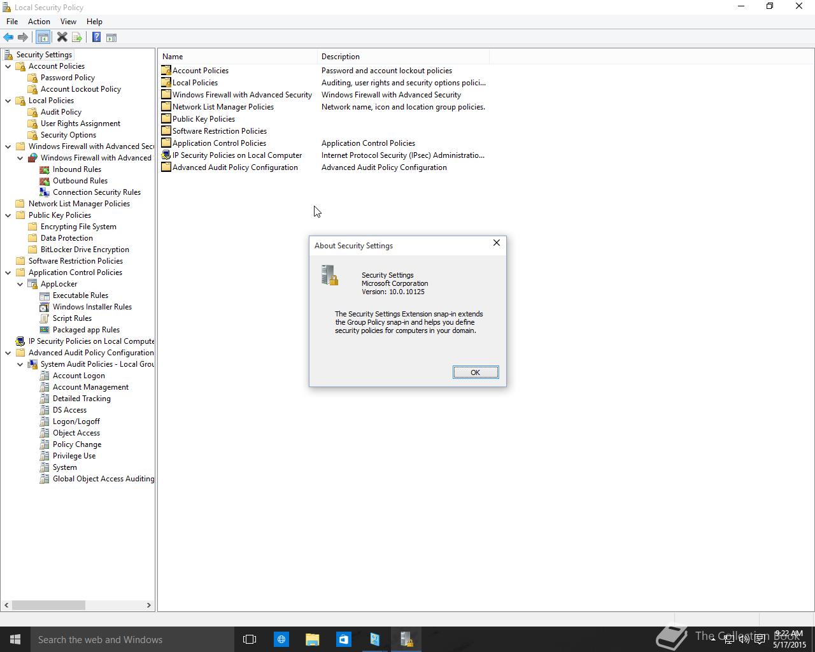
Task: Open the Action menu
Action: tap(39, 22)
